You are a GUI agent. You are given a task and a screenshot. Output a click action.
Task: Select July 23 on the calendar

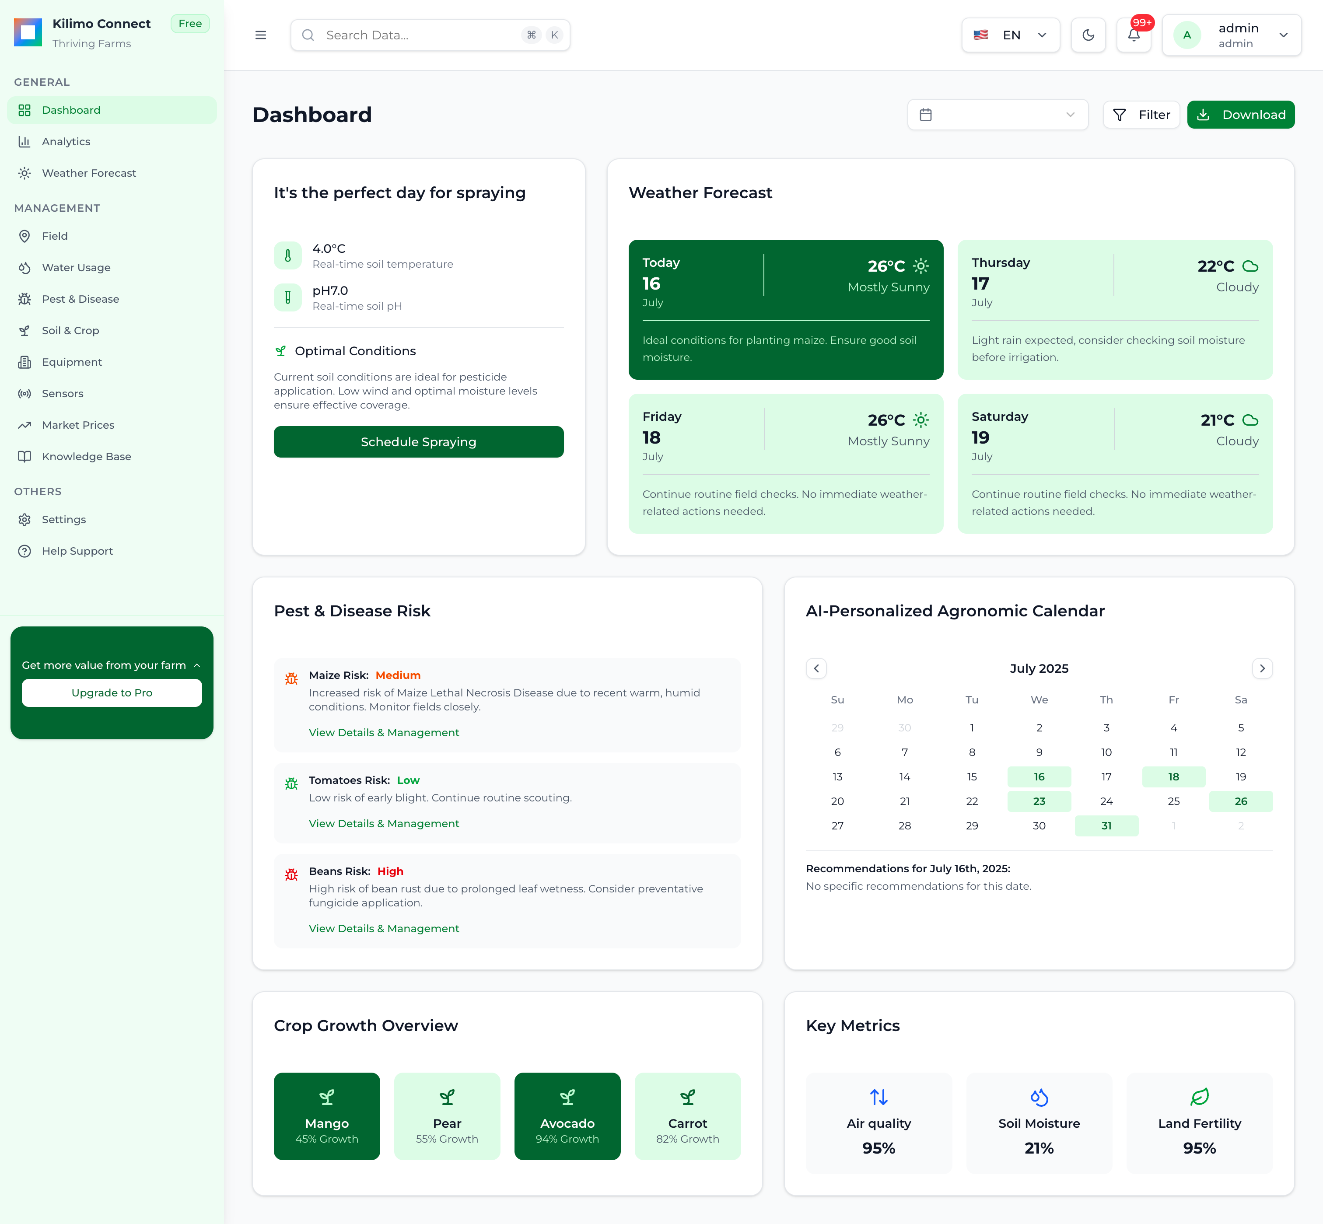click(x=1039, y=801)
